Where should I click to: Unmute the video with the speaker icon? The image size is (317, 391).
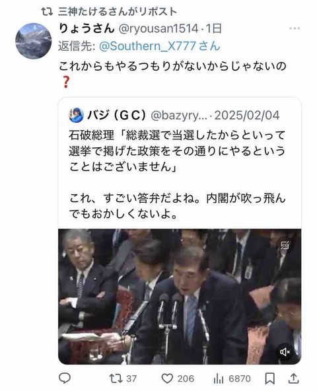coord(285,352)
